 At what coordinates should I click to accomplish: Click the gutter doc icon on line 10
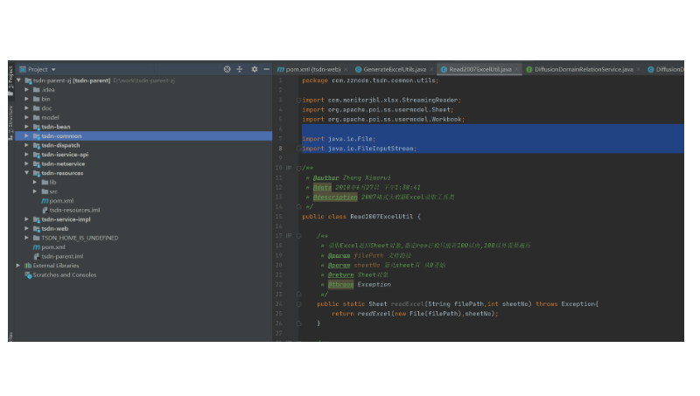pyautogui.click(x=289, y=168)
